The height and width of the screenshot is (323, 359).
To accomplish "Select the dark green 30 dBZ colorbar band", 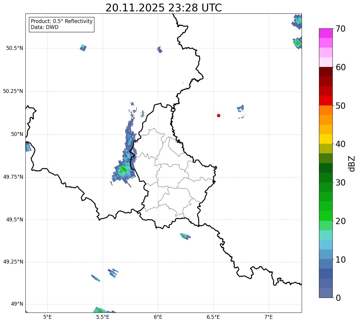I will [326, 177].
